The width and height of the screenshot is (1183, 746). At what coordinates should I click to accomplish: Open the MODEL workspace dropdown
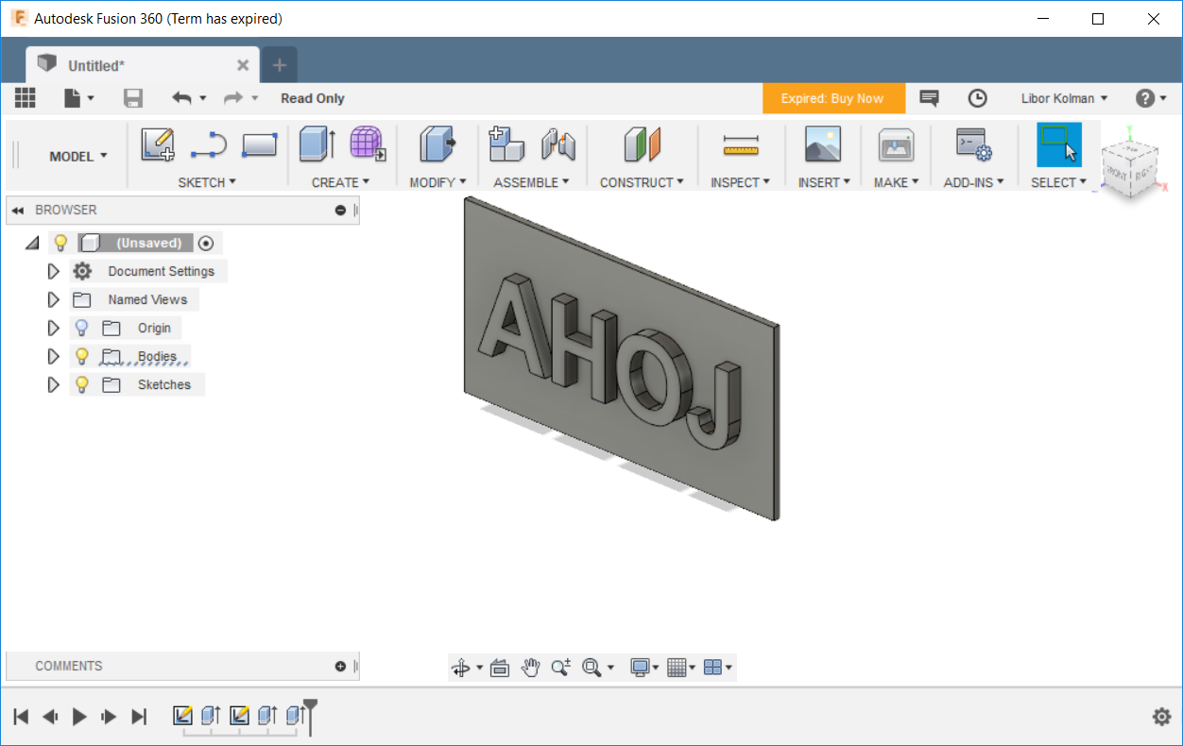(78, 156)
